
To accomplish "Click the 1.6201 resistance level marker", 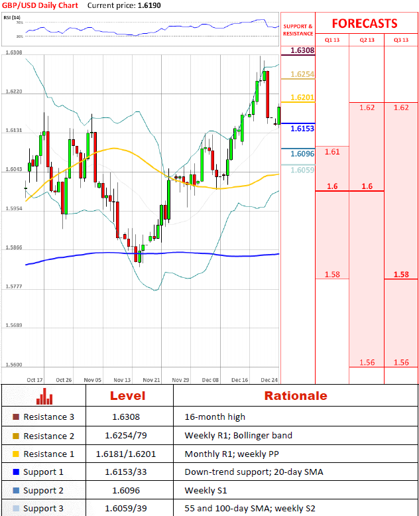I will tap(302, 97).
